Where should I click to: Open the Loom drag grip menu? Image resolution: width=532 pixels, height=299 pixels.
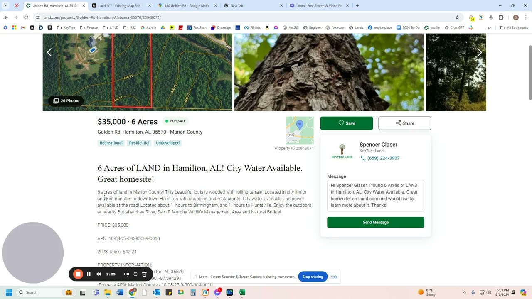tap(126, 274)
